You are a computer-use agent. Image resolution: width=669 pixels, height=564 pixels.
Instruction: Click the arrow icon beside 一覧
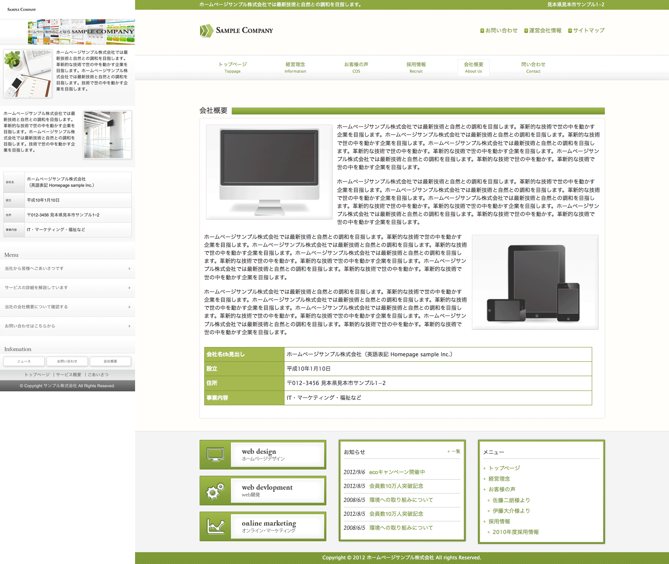click(448, 452)
